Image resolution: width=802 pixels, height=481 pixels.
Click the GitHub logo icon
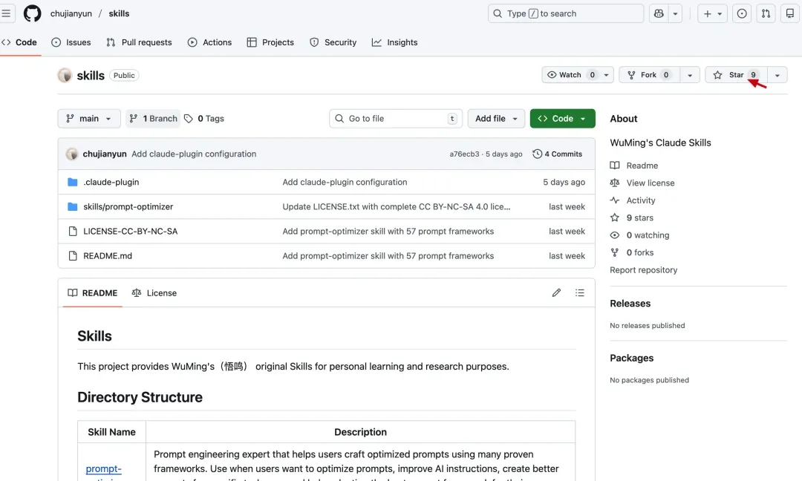coord(32,13)
